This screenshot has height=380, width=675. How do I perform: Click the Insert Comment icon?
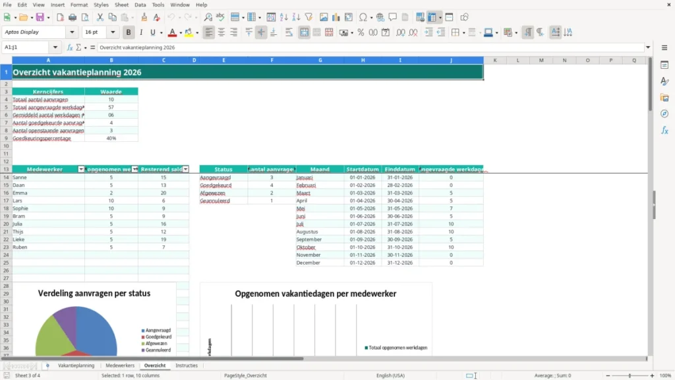[x=393, y=17]
